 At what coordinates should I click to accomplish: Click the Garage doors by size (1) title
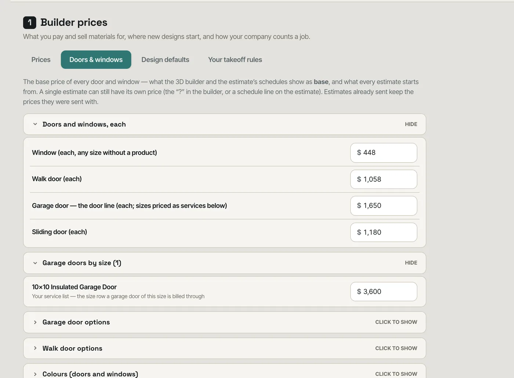point(82,263)
